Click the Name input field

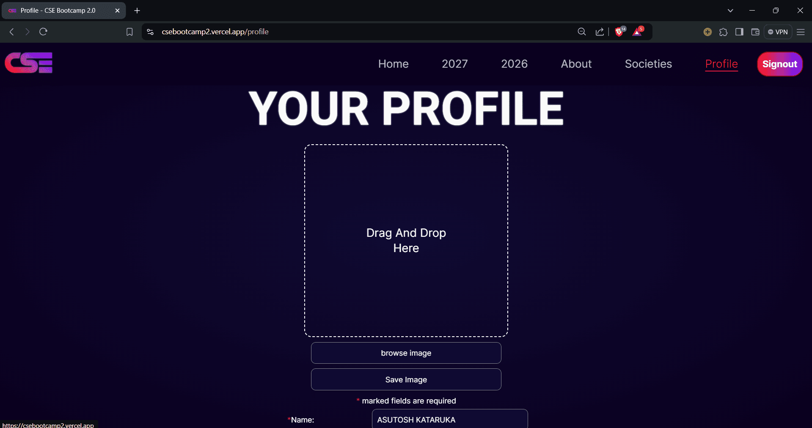[450, 419]
